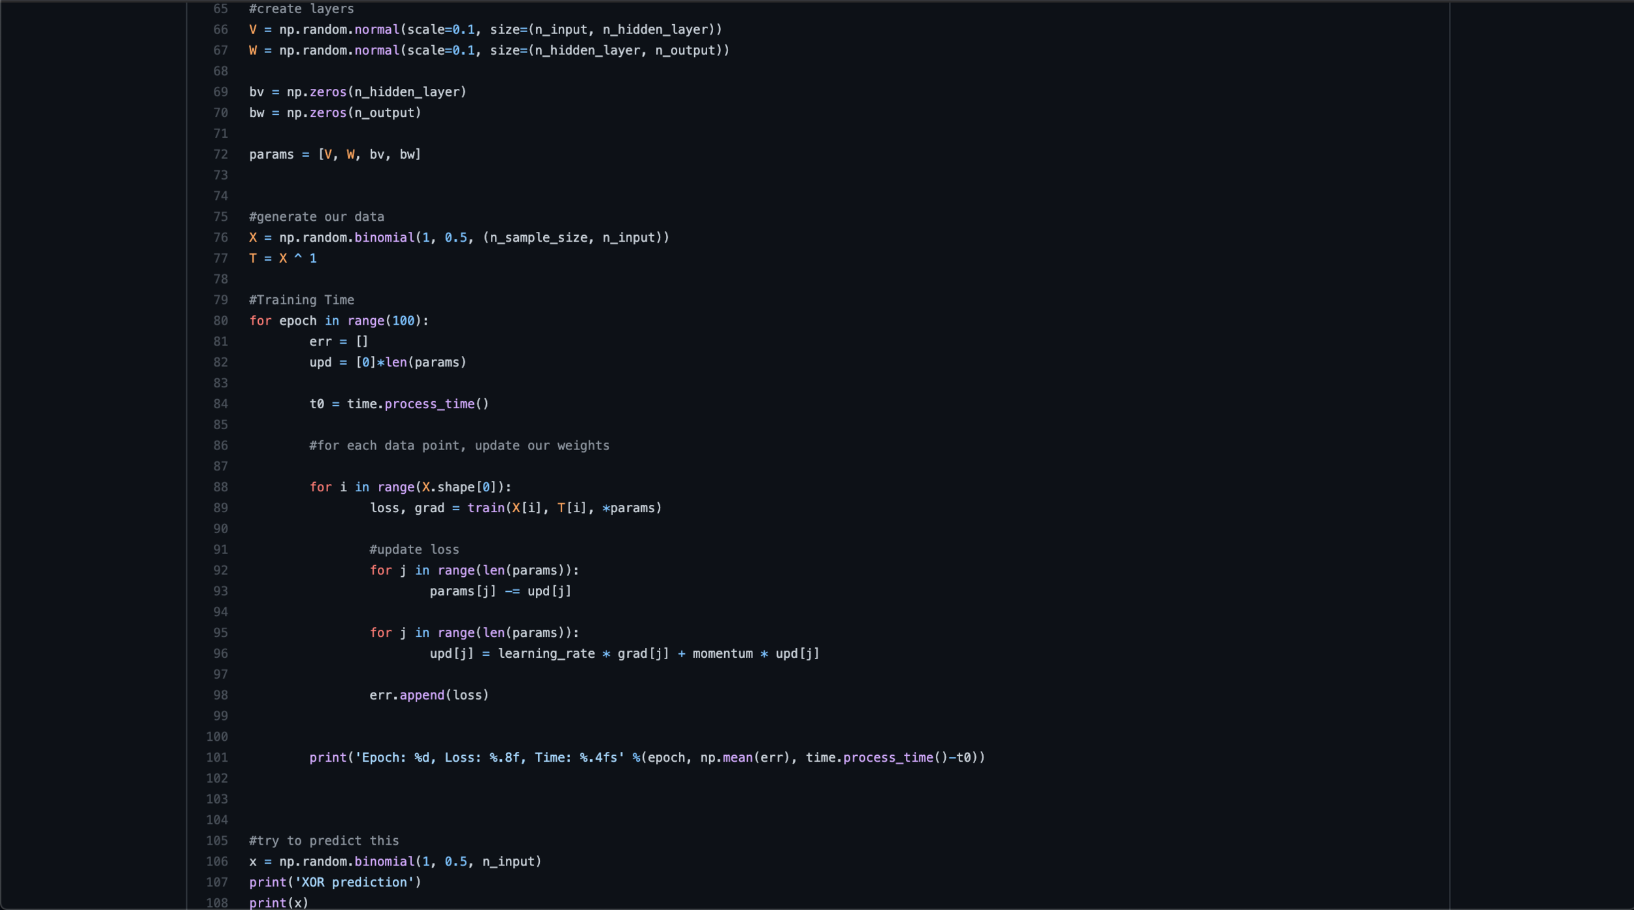Click the '#create layers' comment text
This screenshot has height=910, width=1634.
click(x=301, y=9)
